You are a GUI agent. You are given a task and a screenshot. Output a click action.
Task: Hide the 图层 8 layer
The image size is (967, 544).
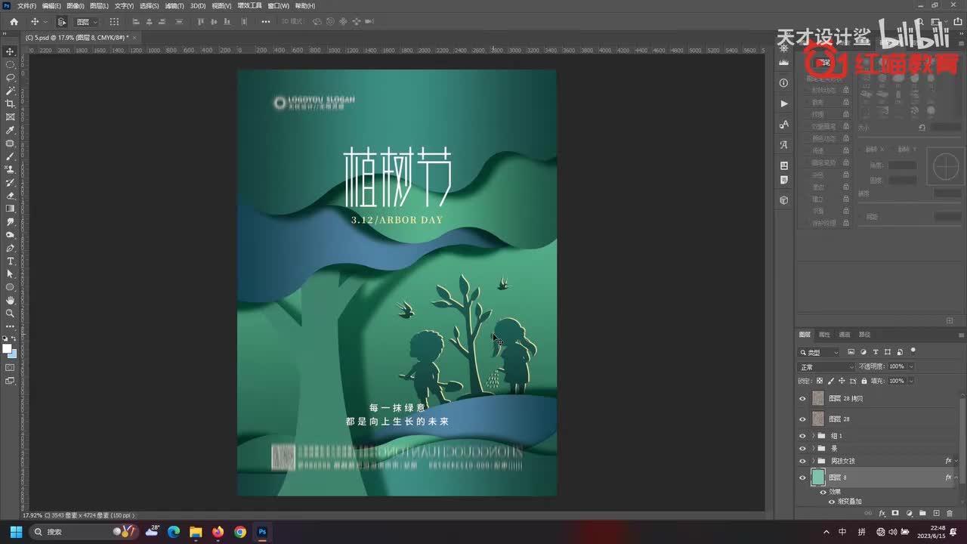(802, 478)
